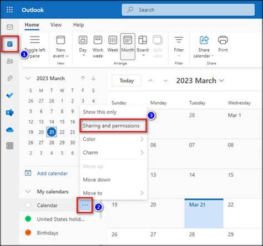Screen dimensions: 263x246
Task: Expand the Color submenu
Action: [113, 139]
